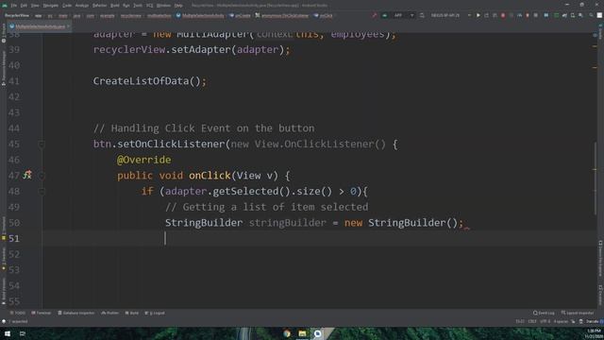Open the Terminal tool window
The width and height of the screenshot is (604, 340).
click(42, 313)
